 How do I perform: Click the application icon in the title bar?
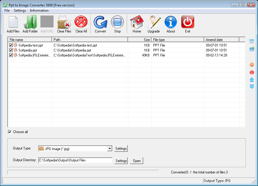(x=5, y=5)
